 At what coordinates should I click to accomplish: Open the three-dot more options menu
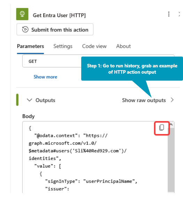169,14
